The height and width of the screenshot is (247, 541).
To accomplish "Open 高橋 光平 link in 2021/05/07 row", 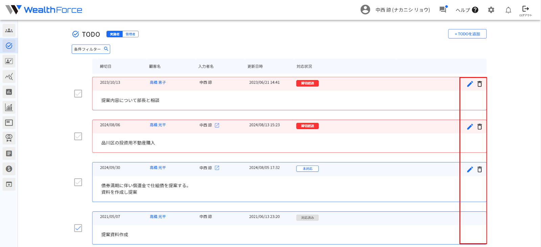I will [x=158, y=217].
